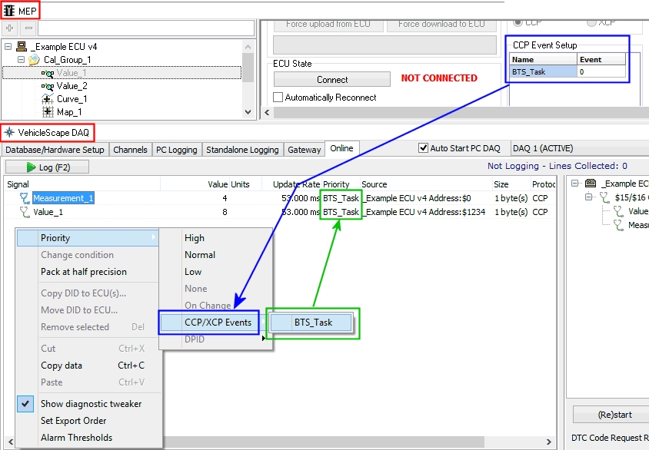Switch to the Standalone Logging tab
Viewport: 649px width, 450px height.
point(243,150)
